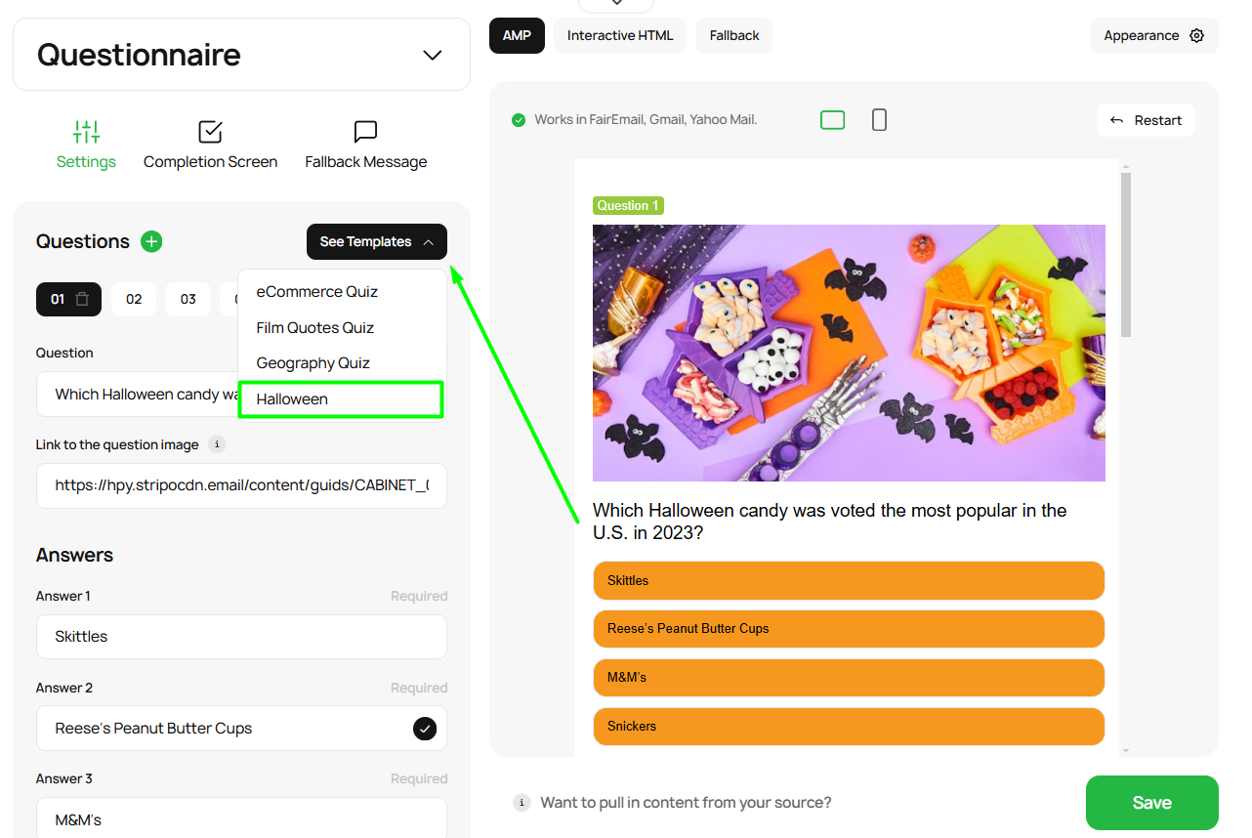Click Want to pull in content link
The height and width of the screenshot is (838, 1252).
coord(686,803)
